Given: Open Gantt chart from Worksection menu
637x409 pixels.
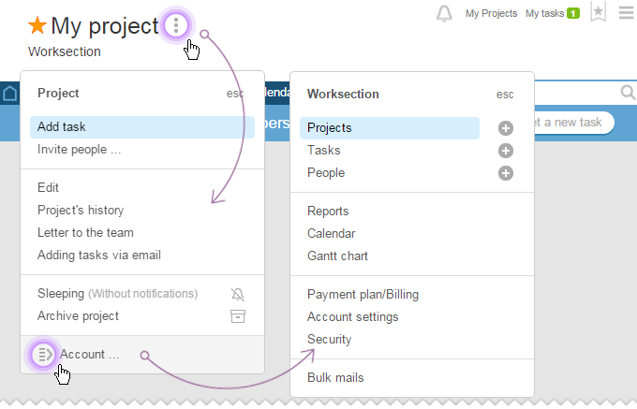Looking at the screenshot, I should (x=337, y=256).
